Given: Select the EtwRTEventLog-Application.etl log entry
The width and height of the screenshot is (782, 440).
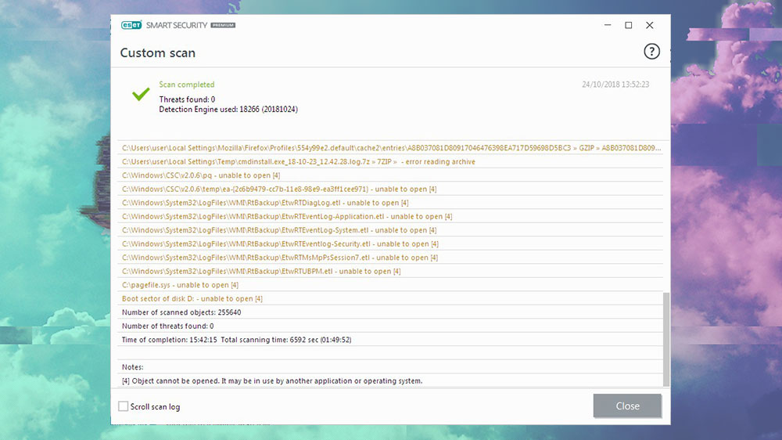Looking at the screenshot, I should [x=287, y=217].
